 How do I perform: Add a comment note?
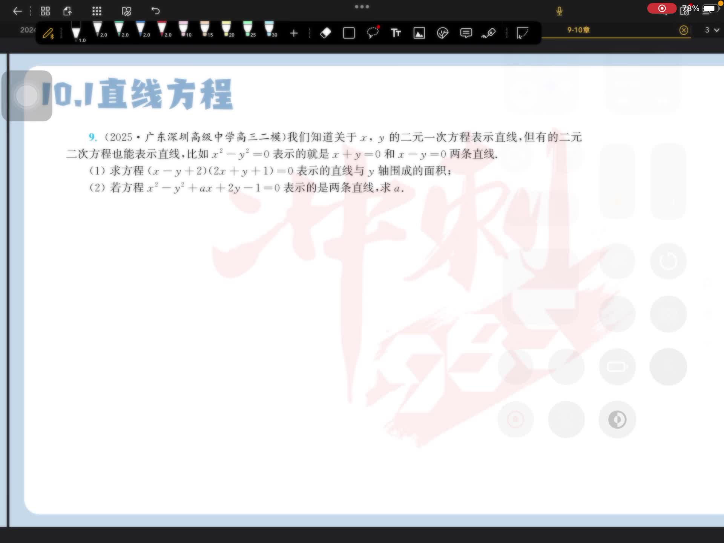(x=466, y=33)
